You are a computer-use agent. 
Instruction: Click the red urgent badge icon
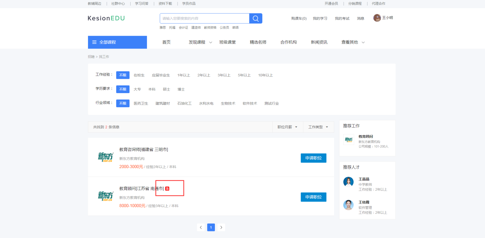(167, 189)
